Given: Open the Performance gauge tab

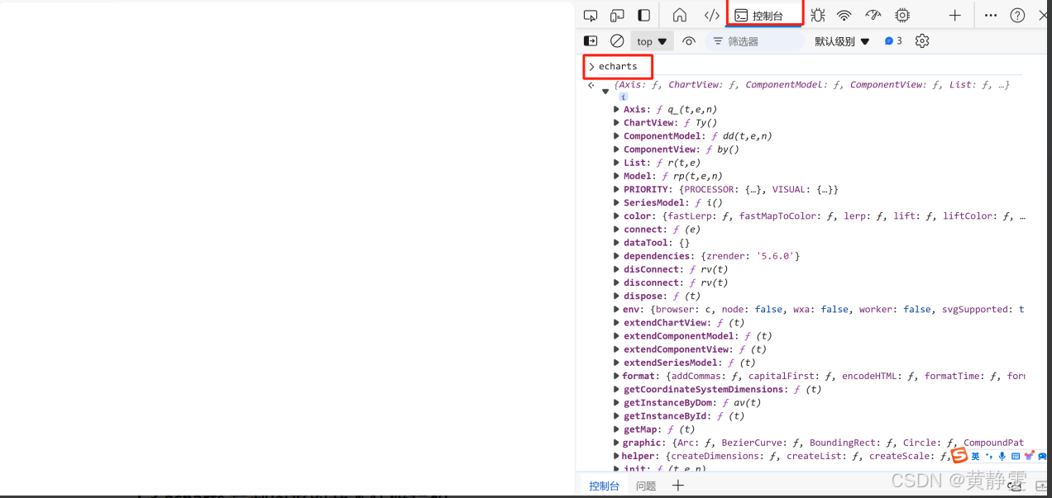Looking at the screenshot, I should [873, 15].
